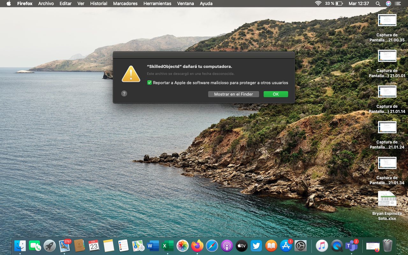Open Launchpad rocket icon
Viewport: 408px width, 255px height.
(x=50, y=246)
